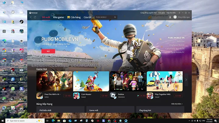Open Gameloop desktop shortcut
Image resolution: width=219 pixels, height=123 pixels.
(x=4, y=109)
